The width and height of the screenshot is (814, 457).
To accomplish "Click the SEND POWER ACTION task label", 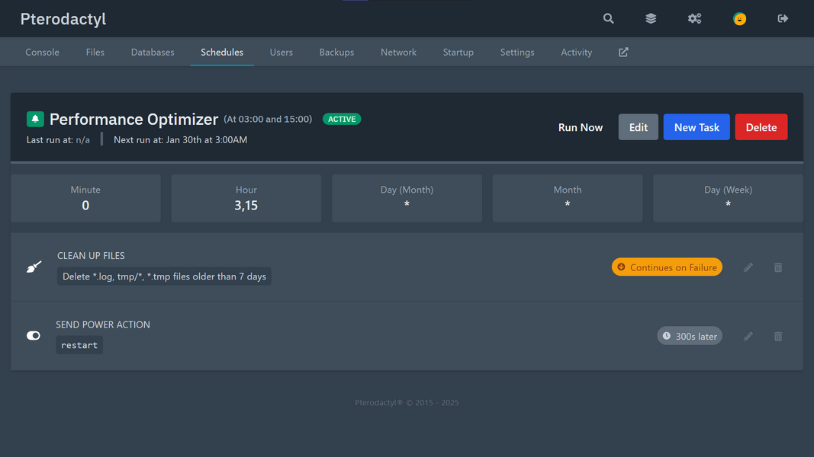I will (103, 325).
